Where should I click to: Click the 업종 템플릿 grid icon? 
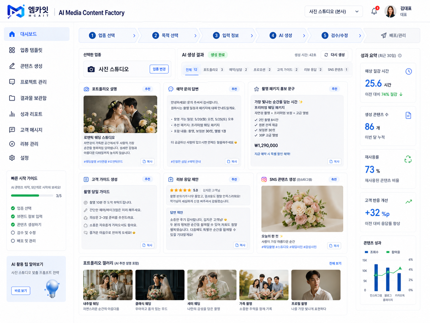(x=12, y=50)
